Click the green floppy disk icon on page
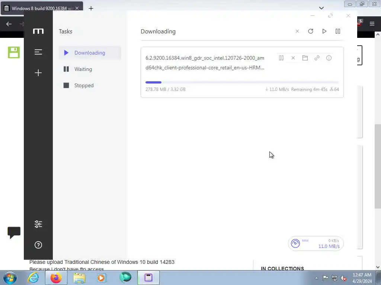 click(14, 52)
